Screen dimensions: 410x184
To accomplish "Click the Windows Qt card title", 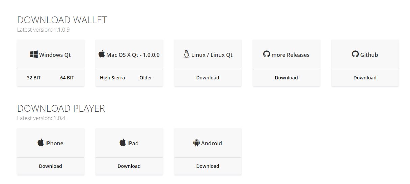I will point(55,55).
